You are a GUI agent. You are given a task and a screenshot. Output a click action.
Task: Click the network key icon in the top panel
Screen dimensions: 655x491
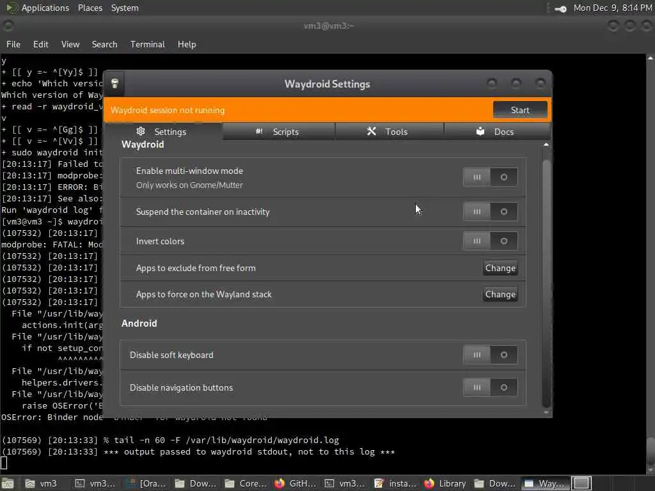(x=560, y=8)
